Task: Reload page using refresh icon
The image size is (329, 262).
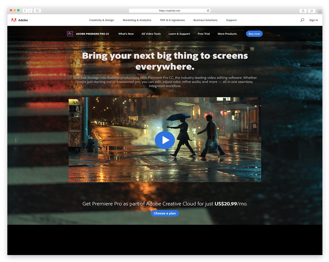Action: coord(208,11)
